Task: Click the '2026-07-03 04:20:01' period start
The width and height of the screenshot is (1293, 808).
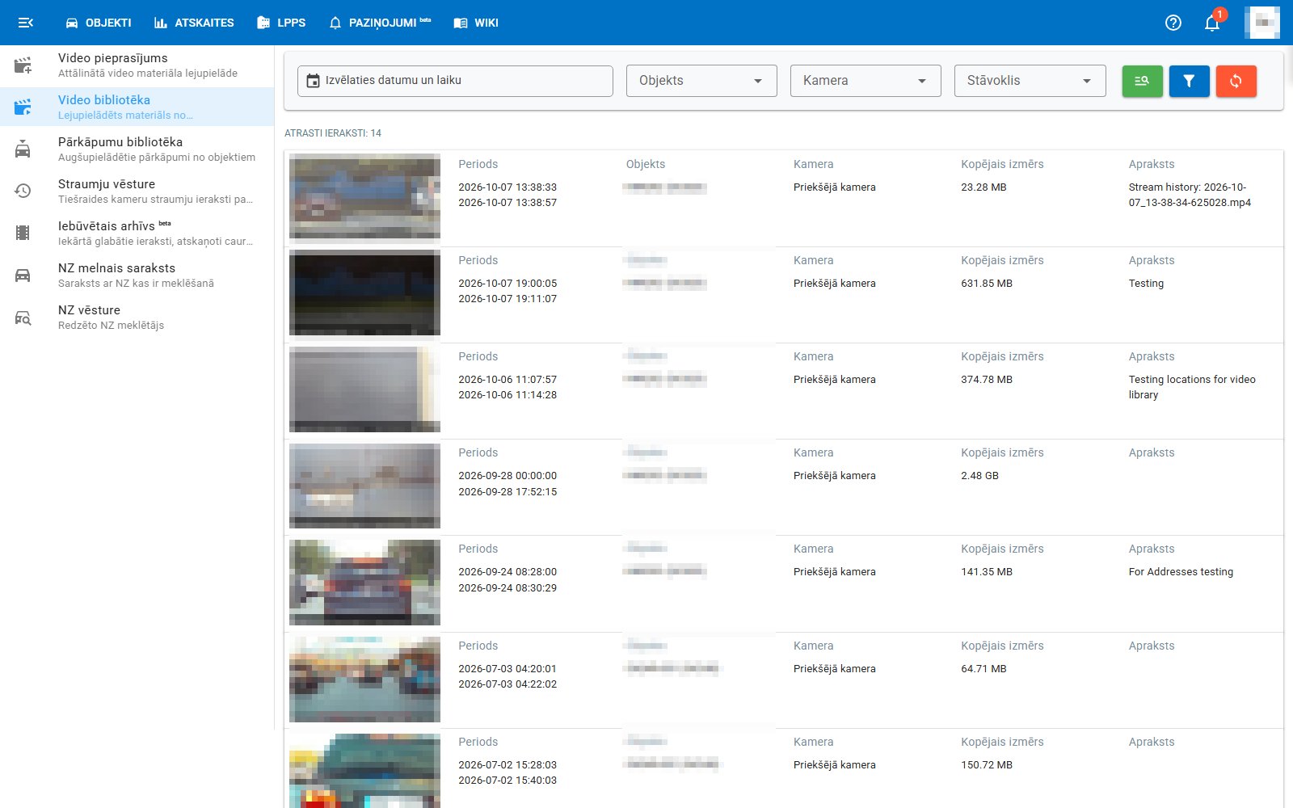Action: (x=508, y=669)
